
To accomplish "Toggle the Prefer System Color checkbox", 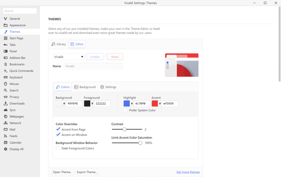I will [126, 110].
